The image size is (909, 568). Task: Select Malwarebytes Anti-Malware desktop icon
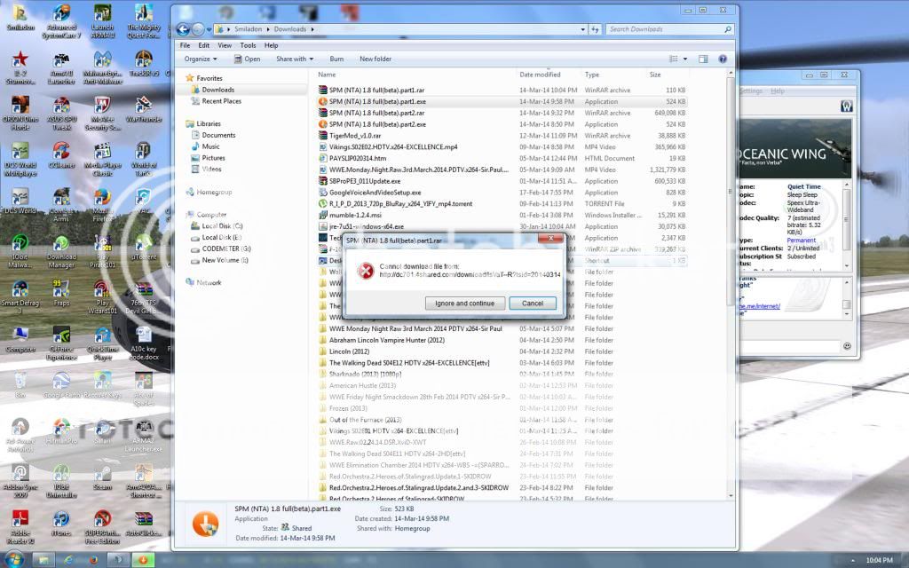point(103,67)
